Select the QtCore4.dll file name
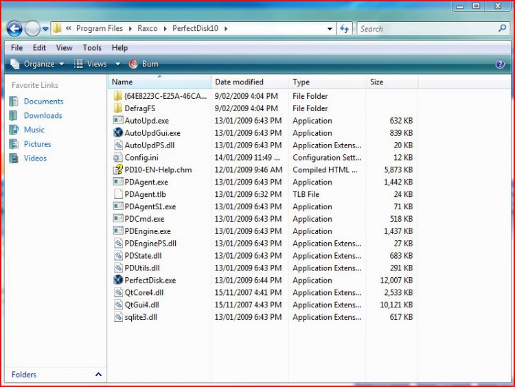This screenshot has height=387, width=515. pyautogui.click(x=144, y=292)
